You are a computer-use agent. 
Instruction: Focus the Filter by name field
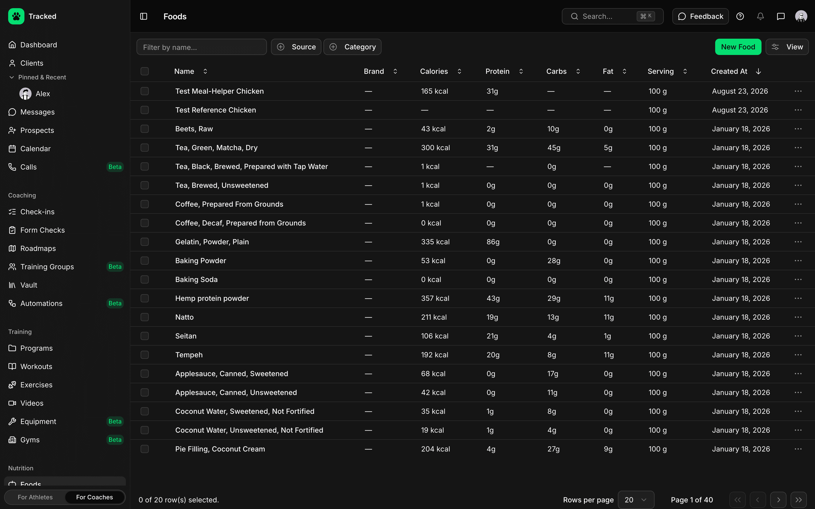(201, 47)
